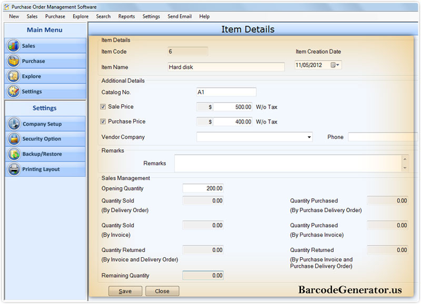Screen dimensions: 421x304
Task: Expand the Vendor Company dropdown
Action: [x=309, y=137]
